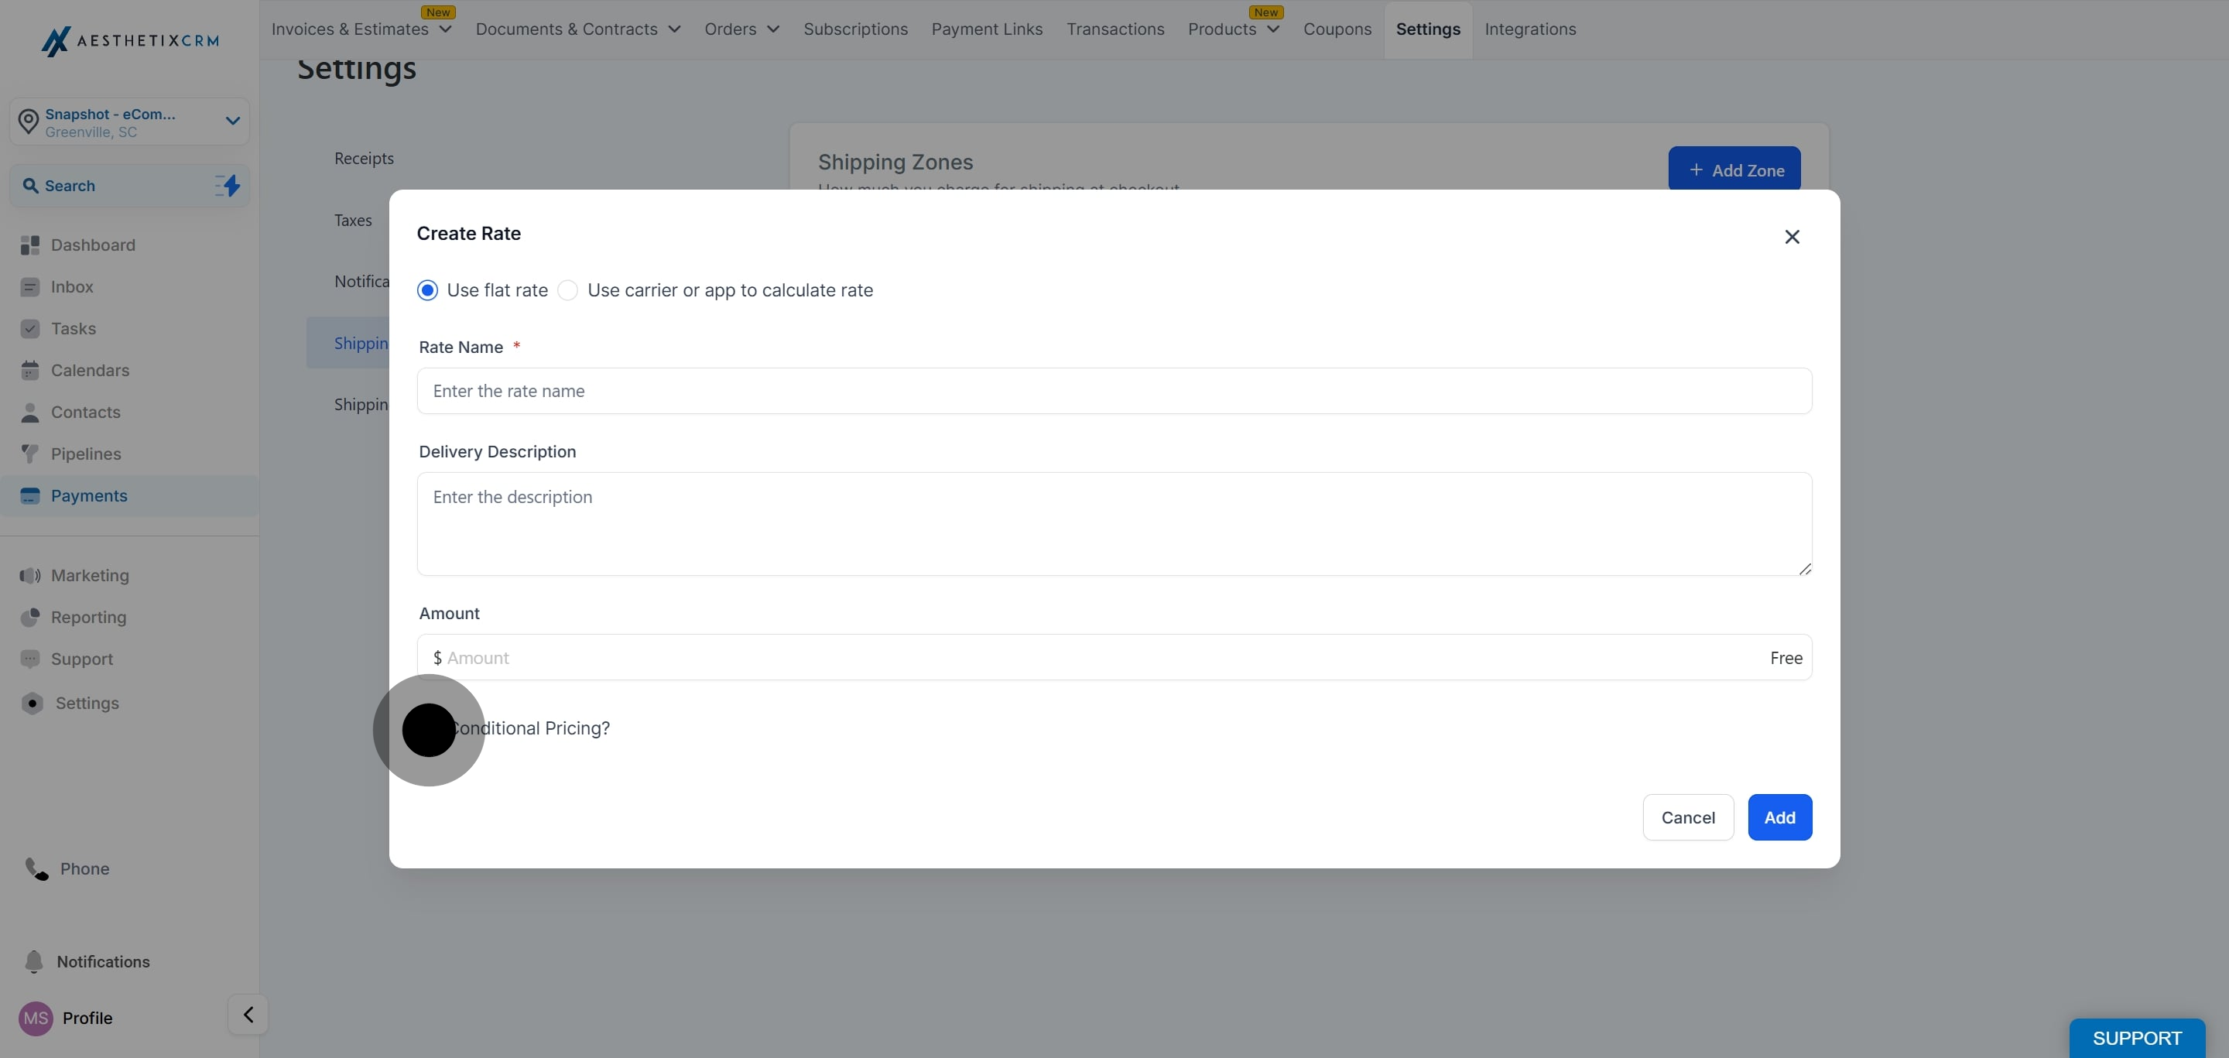Open Pipelines funnel icon

[x=30, y=454]
